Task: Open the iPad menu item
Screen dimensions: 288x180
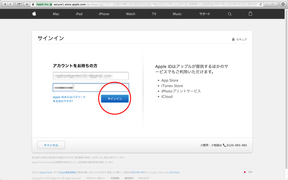Action: pyautogui.click(x=79, y=14)
